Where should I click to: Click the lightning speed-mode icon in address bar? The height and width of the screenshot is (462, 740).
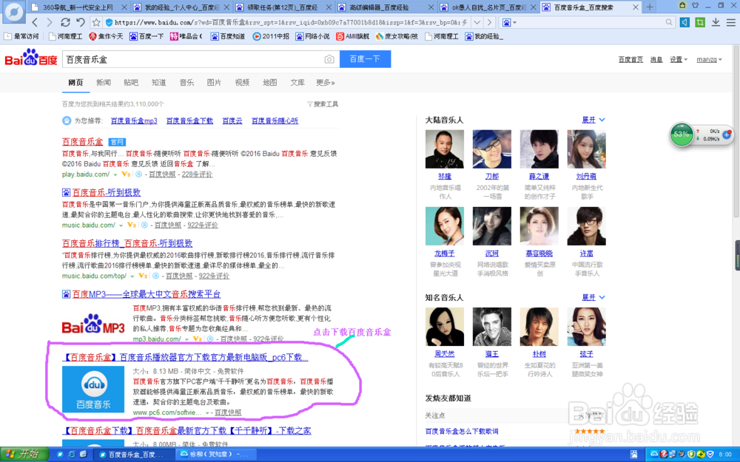[x=465, y=22]
